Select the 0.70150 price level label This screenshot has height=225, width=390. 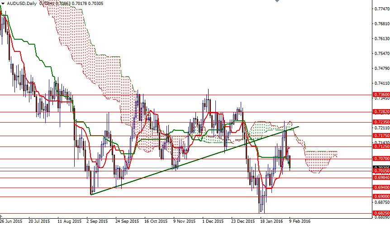point(381,171)
